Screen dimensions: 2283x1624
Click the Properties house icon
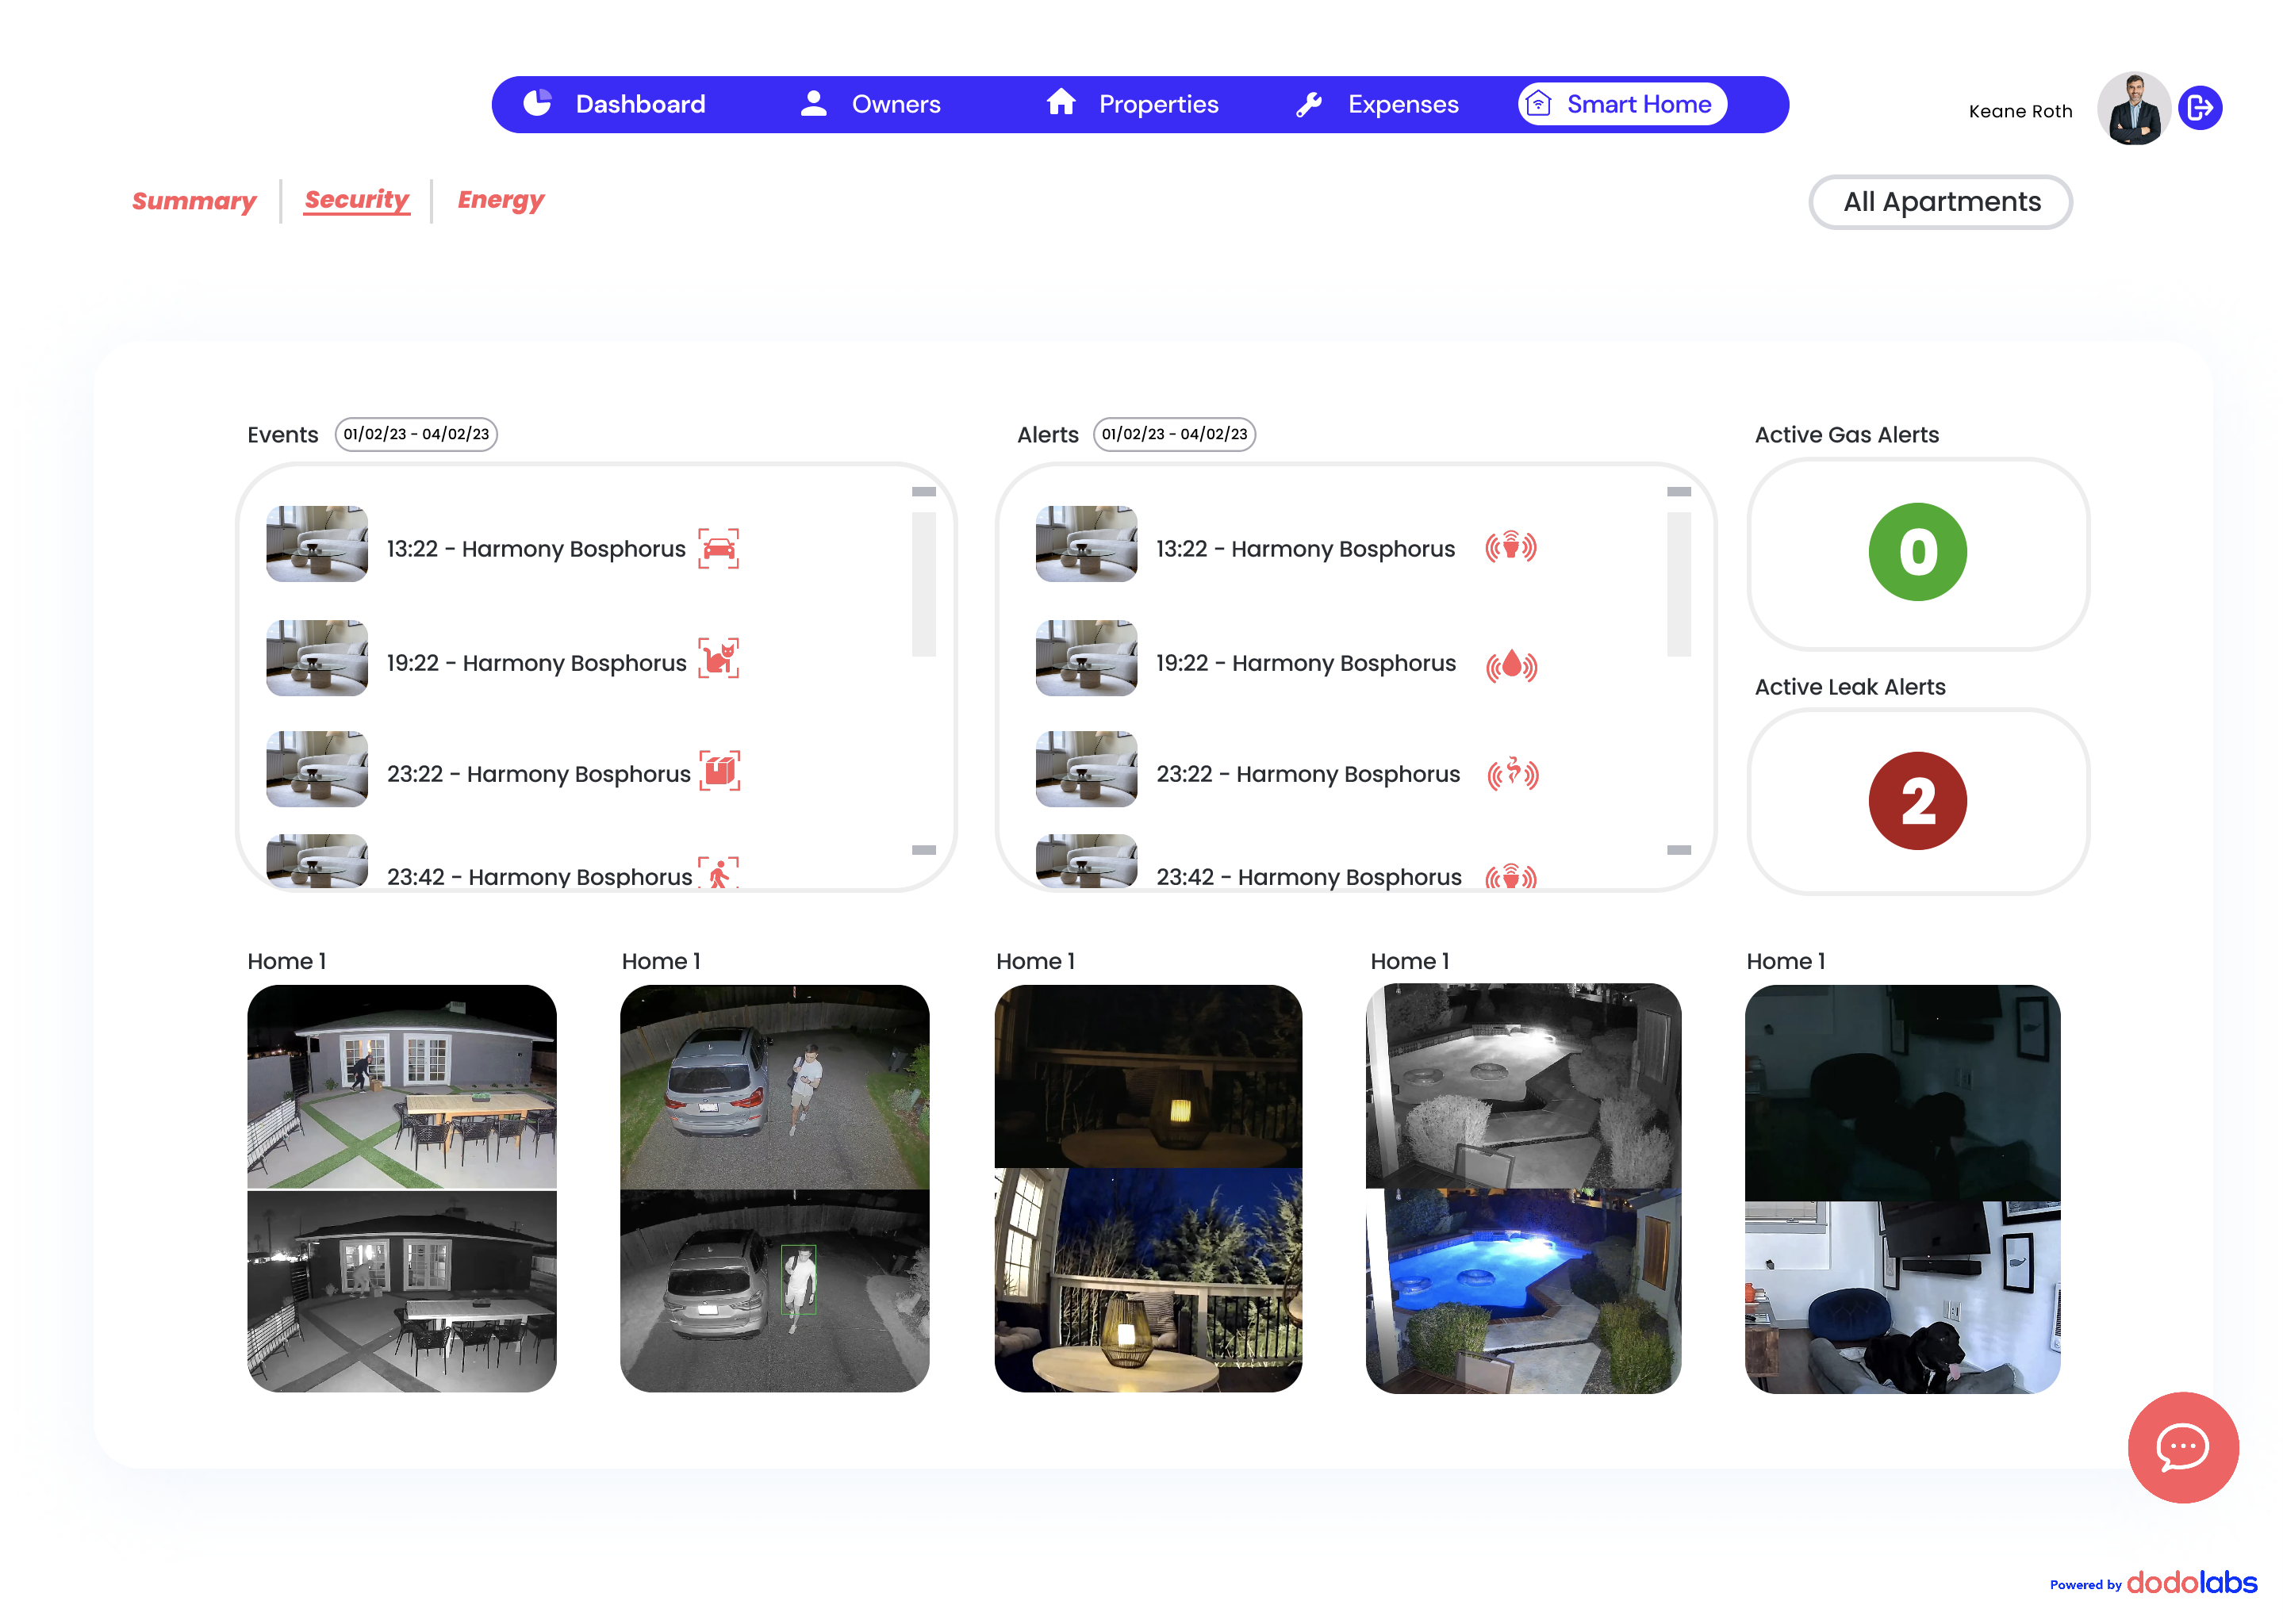click(1061, 102)
